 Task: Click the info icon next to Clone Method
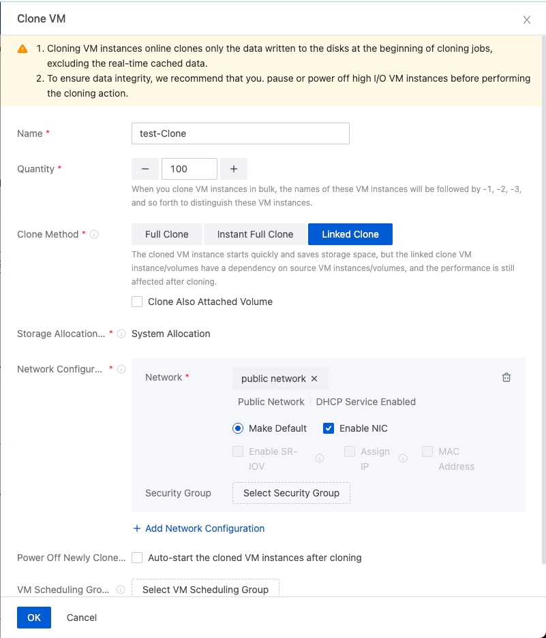point(94,234)
